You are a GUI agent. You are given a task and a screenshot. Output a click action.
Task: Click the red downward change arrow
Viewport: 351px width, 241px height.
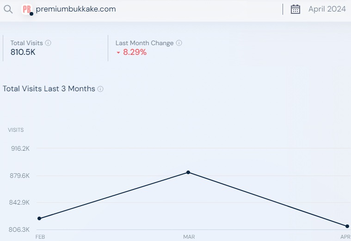coord(118,53)
